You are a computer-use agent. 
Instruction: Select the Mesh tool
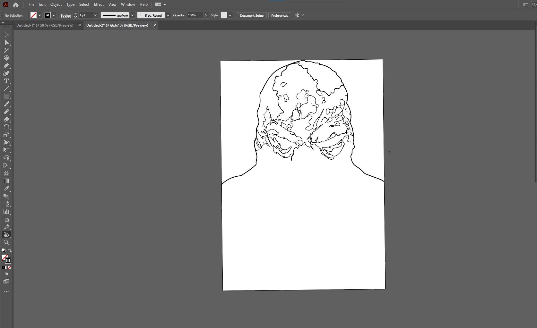(6, 173)
